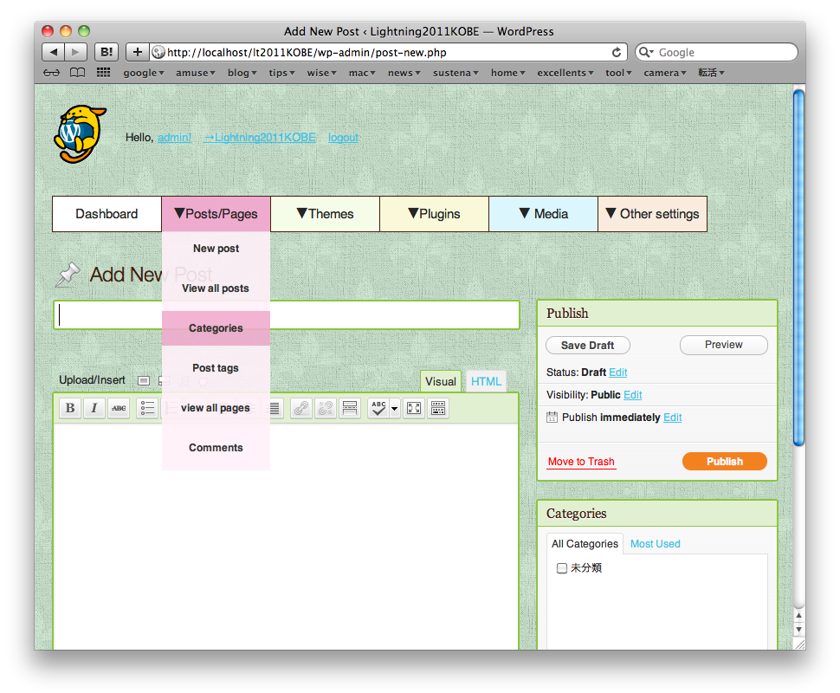Click the Save Draft button
840x693 pixels.
[x=588, y=345]
